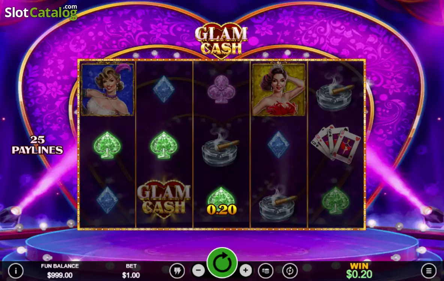The image size is (444, 281).
Task: Open the info paytable button
Action: pyautogui.click(x=16, y=271)
